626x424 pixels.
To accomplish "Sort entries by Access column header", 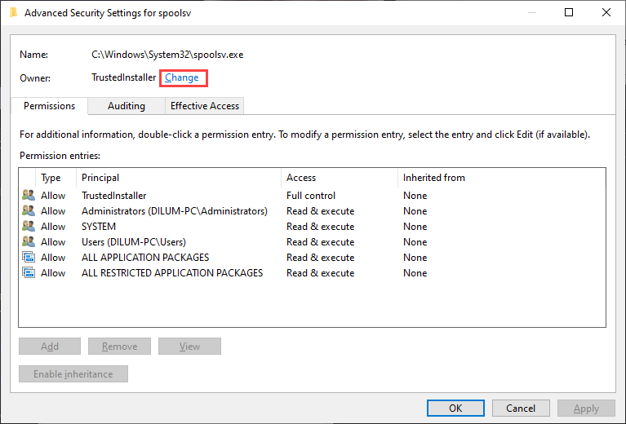I will click(x=301, y=178).
